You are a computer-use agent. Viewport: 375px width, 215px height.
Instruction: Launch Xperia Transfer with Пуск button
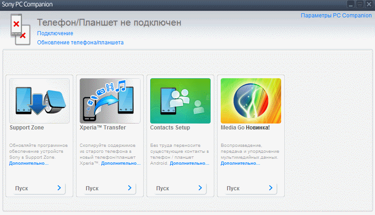click(x=109, y=188)
